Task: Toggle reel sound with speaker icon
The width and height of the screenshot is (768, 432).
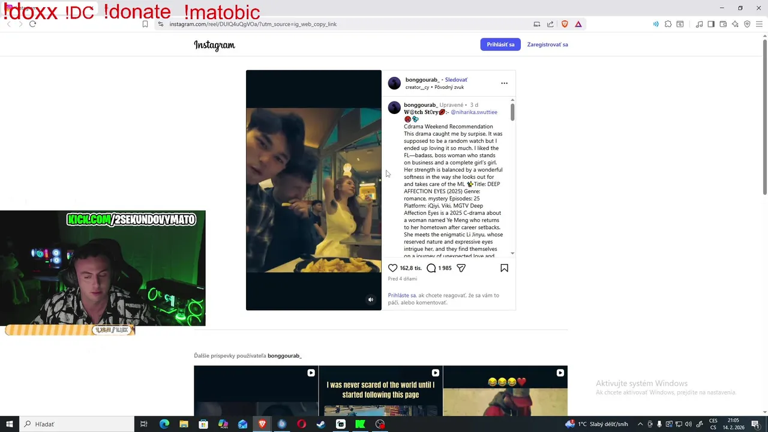Action: tap(370, 300)
